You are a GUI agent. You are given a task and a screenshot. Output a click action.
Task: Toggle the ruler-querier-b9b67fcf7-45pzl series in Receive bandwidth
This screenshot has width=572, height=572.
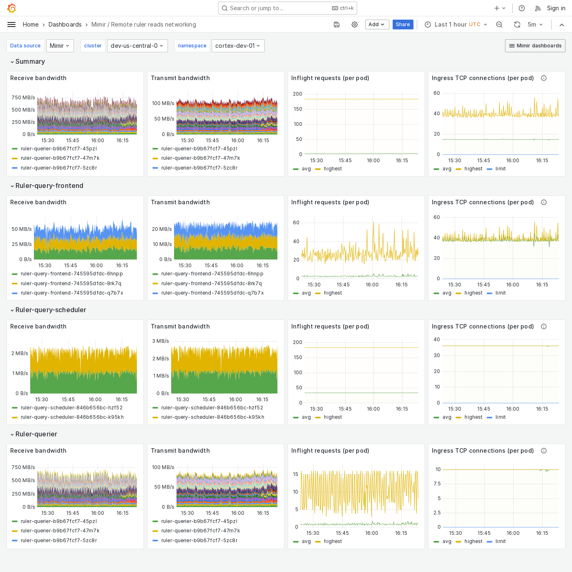(59, 149)
